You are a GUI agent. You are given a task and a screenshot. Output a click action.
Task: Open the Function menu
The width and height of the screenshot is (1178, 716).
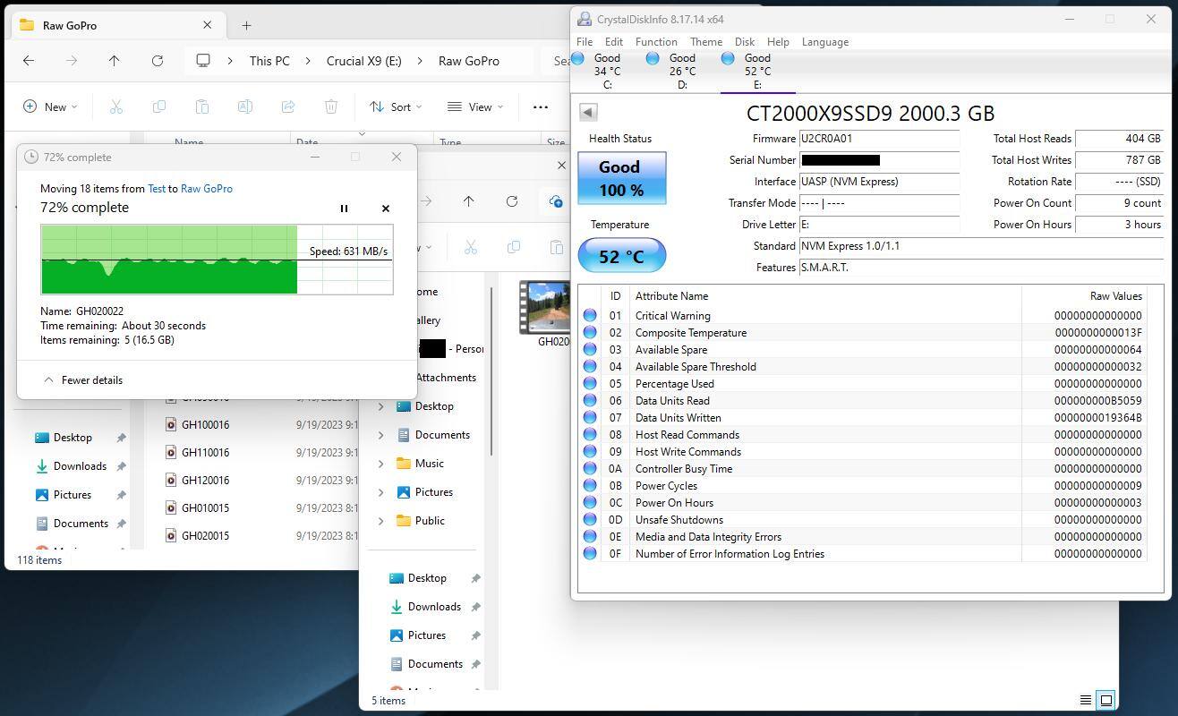pyautogui.click(x=656, y=42)
